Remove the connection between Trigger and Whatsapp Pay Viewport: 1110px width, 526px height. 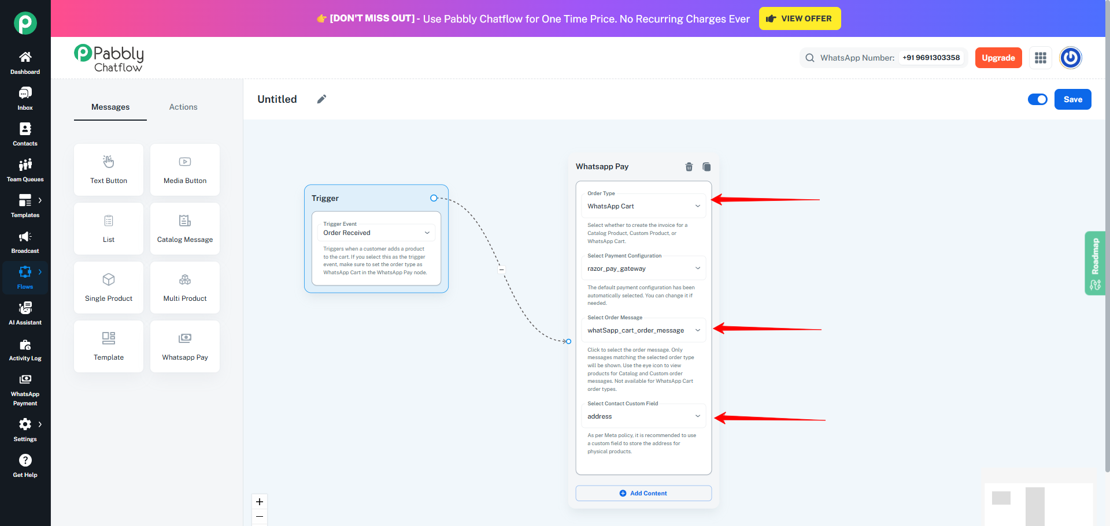[x=501, y=270]
